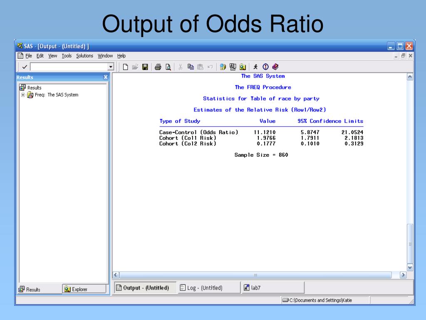Click the lower confidence limit 5.8747
426x320 pixels.
pos(310,132)
